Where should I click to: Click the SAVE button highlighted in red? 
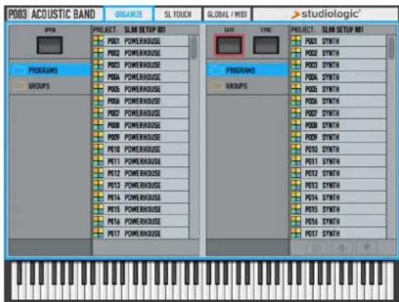(x=229, y=45)
